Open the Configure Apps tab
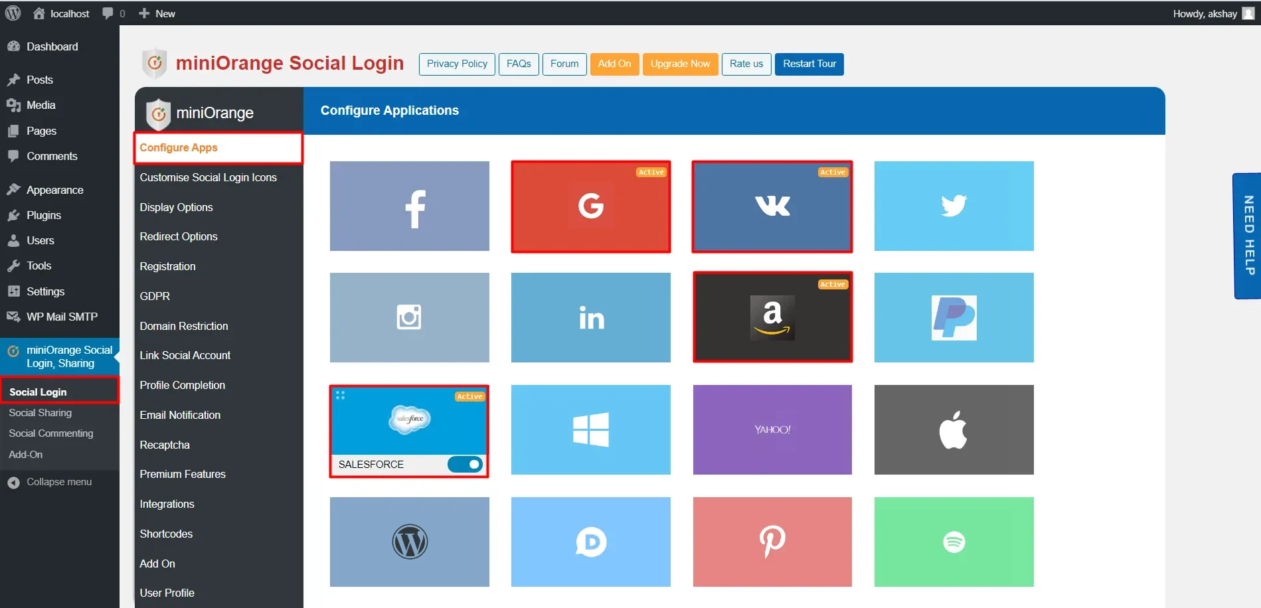Viewport: 1261px width, 608px height. pyautogui.click(x=218, y=147)
